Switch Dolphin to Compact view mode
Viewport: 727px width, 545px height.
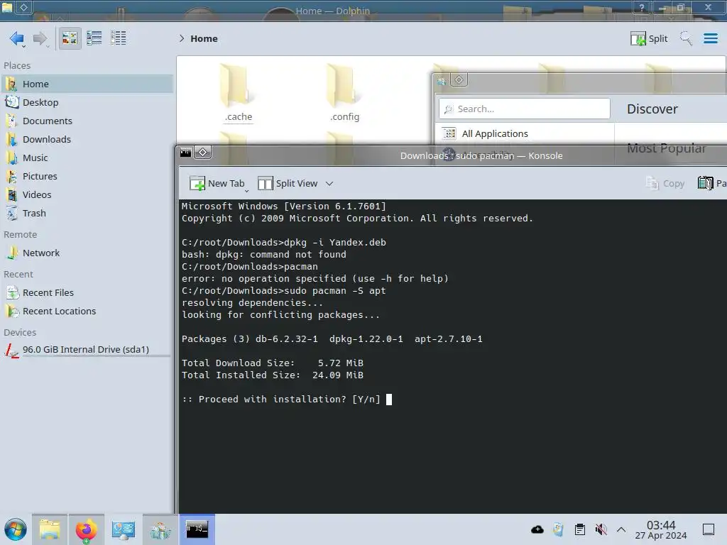[x=94, y=38]
